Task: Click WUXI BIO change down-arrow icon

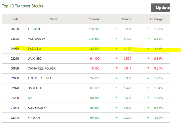Action: 117,58
